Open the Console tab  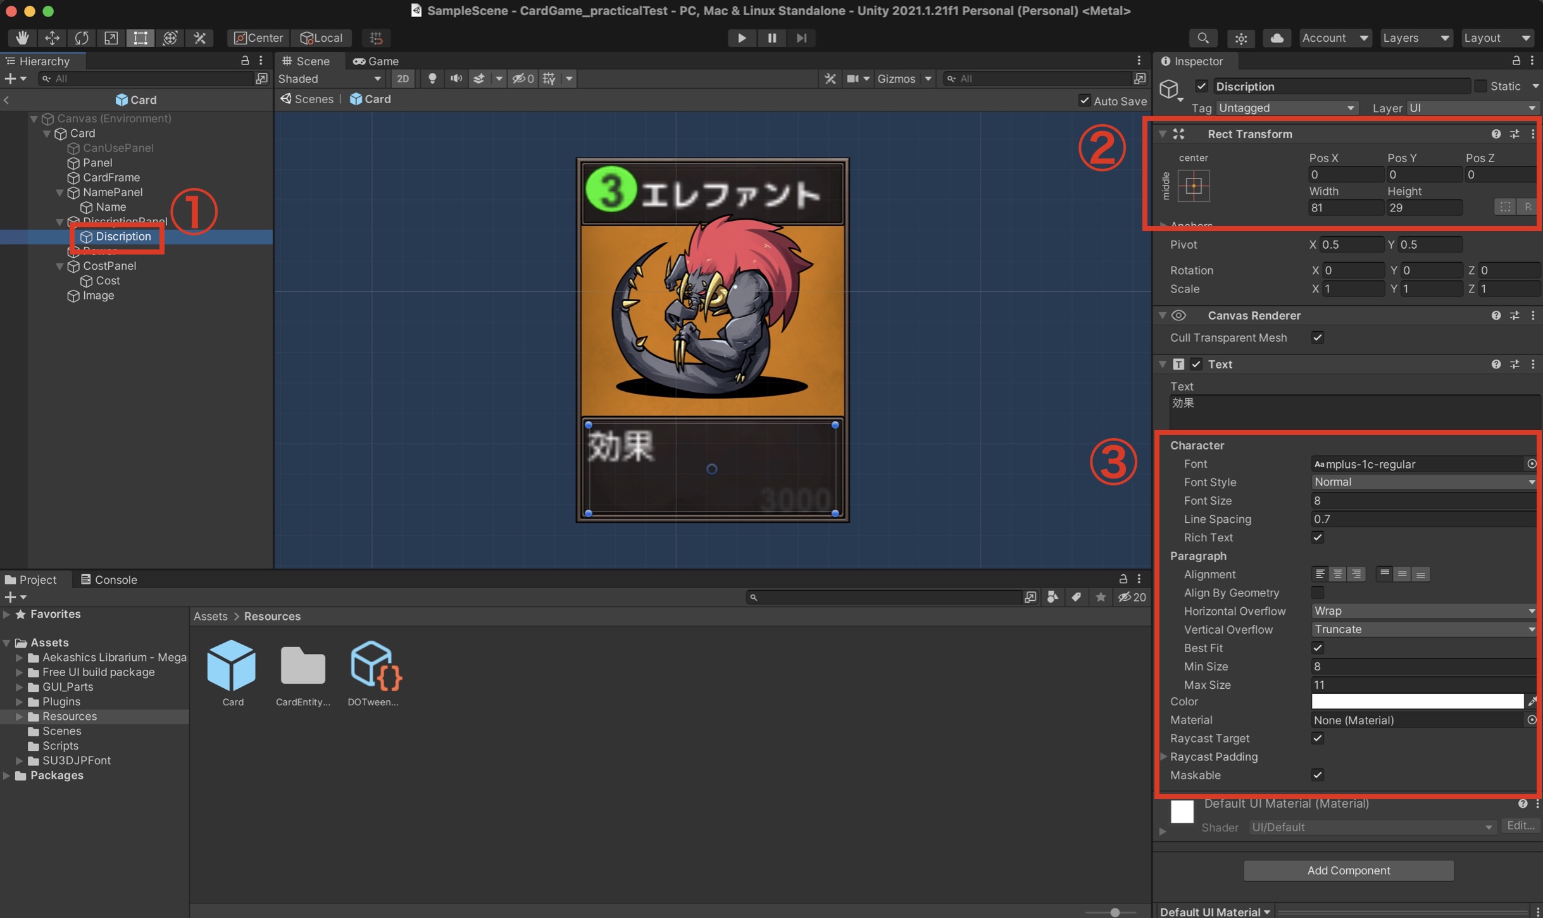tap(109, 579)
